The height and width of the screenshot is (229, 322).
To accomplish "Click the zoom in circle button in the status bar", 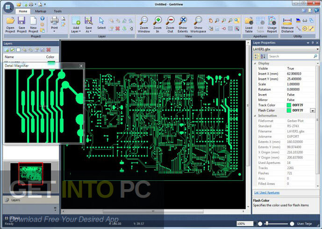I will (x=292, y=224).
